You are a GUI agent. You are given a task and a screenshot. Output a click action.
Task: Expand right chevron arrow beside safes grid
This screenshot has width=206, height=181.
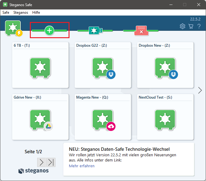click(x=200, y=90)
